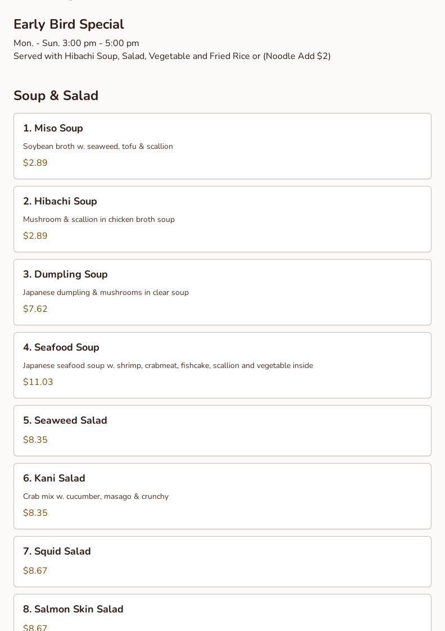
Task: Click the Soup & Salad section heading
Action: (x=56, y=96)
